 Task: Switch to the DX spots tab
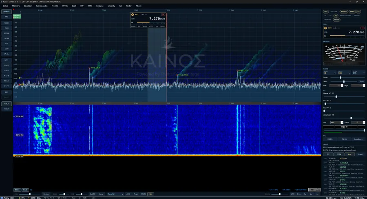(328, 154)
